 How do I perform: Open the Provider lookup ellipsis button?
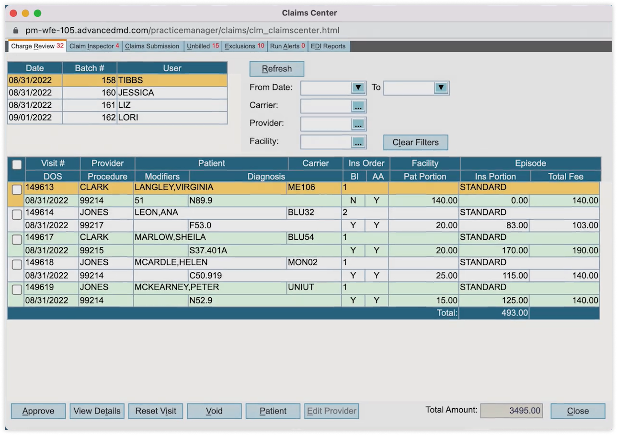click(358, 124)
